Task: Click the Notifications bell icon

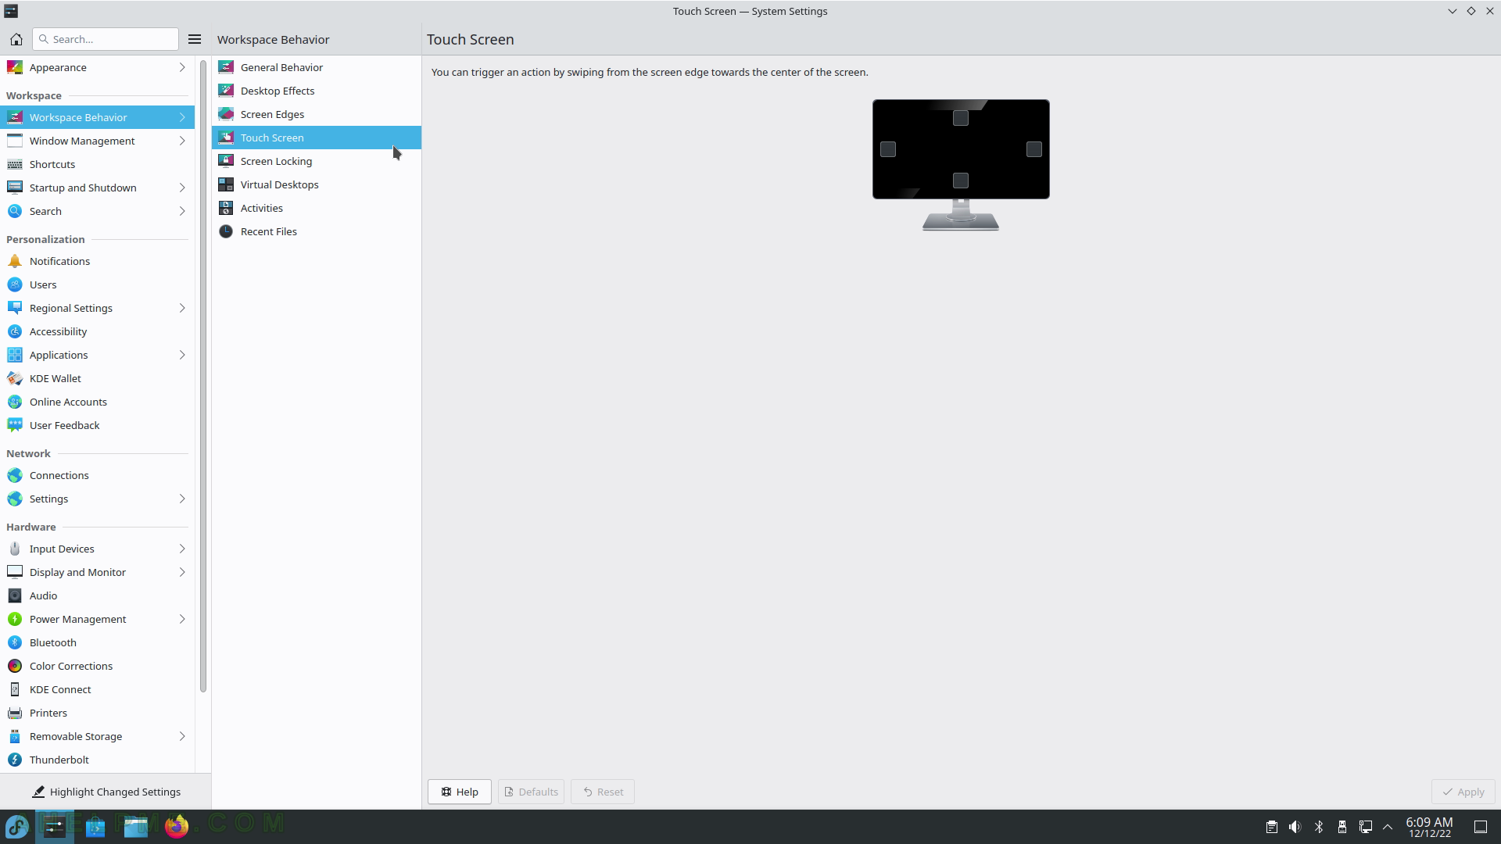Action: click(x=15, y=261)
